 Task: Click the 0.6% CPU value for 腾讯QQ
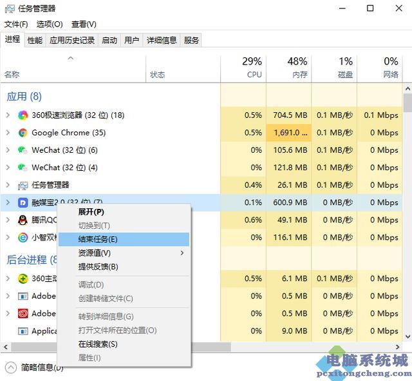[253, 220]
